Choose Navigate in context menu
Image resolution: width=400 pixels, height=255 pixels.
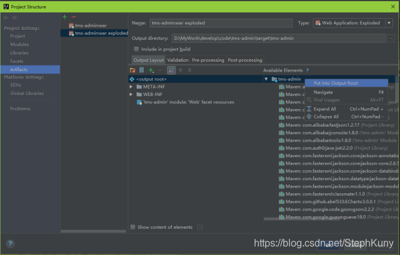346,92
